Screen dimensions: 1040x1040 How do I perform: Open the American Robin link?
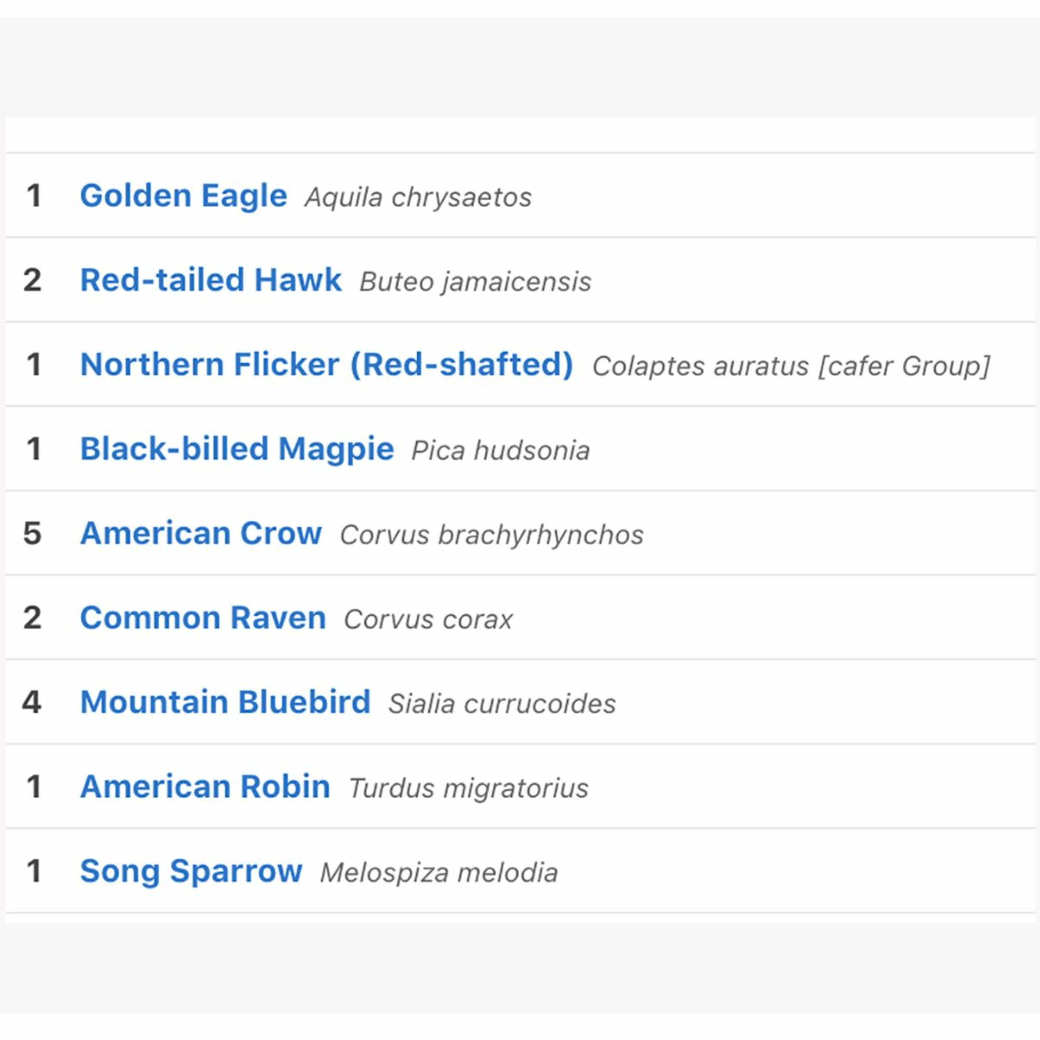(x=205, y=787)
